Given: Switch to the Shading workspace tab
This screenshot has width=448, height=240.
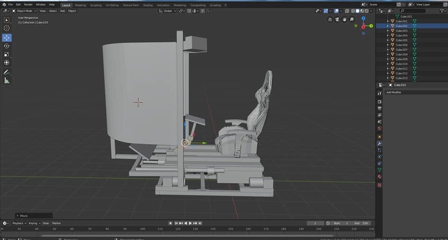Looking at the screenshot, I should click(148, 5).
